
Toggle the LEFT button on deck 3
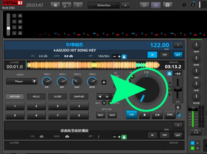178,135
